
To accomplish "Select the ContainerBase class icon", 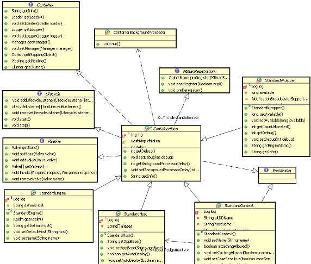I will (x=147, y=128).
